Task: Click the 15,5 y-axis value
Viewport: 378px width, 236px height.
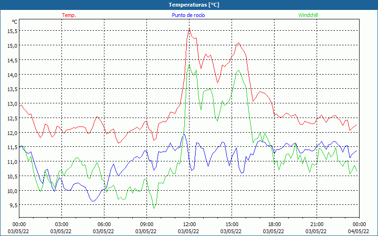Action: [12, 31]
